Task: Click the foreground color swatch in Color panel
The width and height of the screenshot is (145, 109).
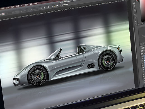Action: point(137,1)
